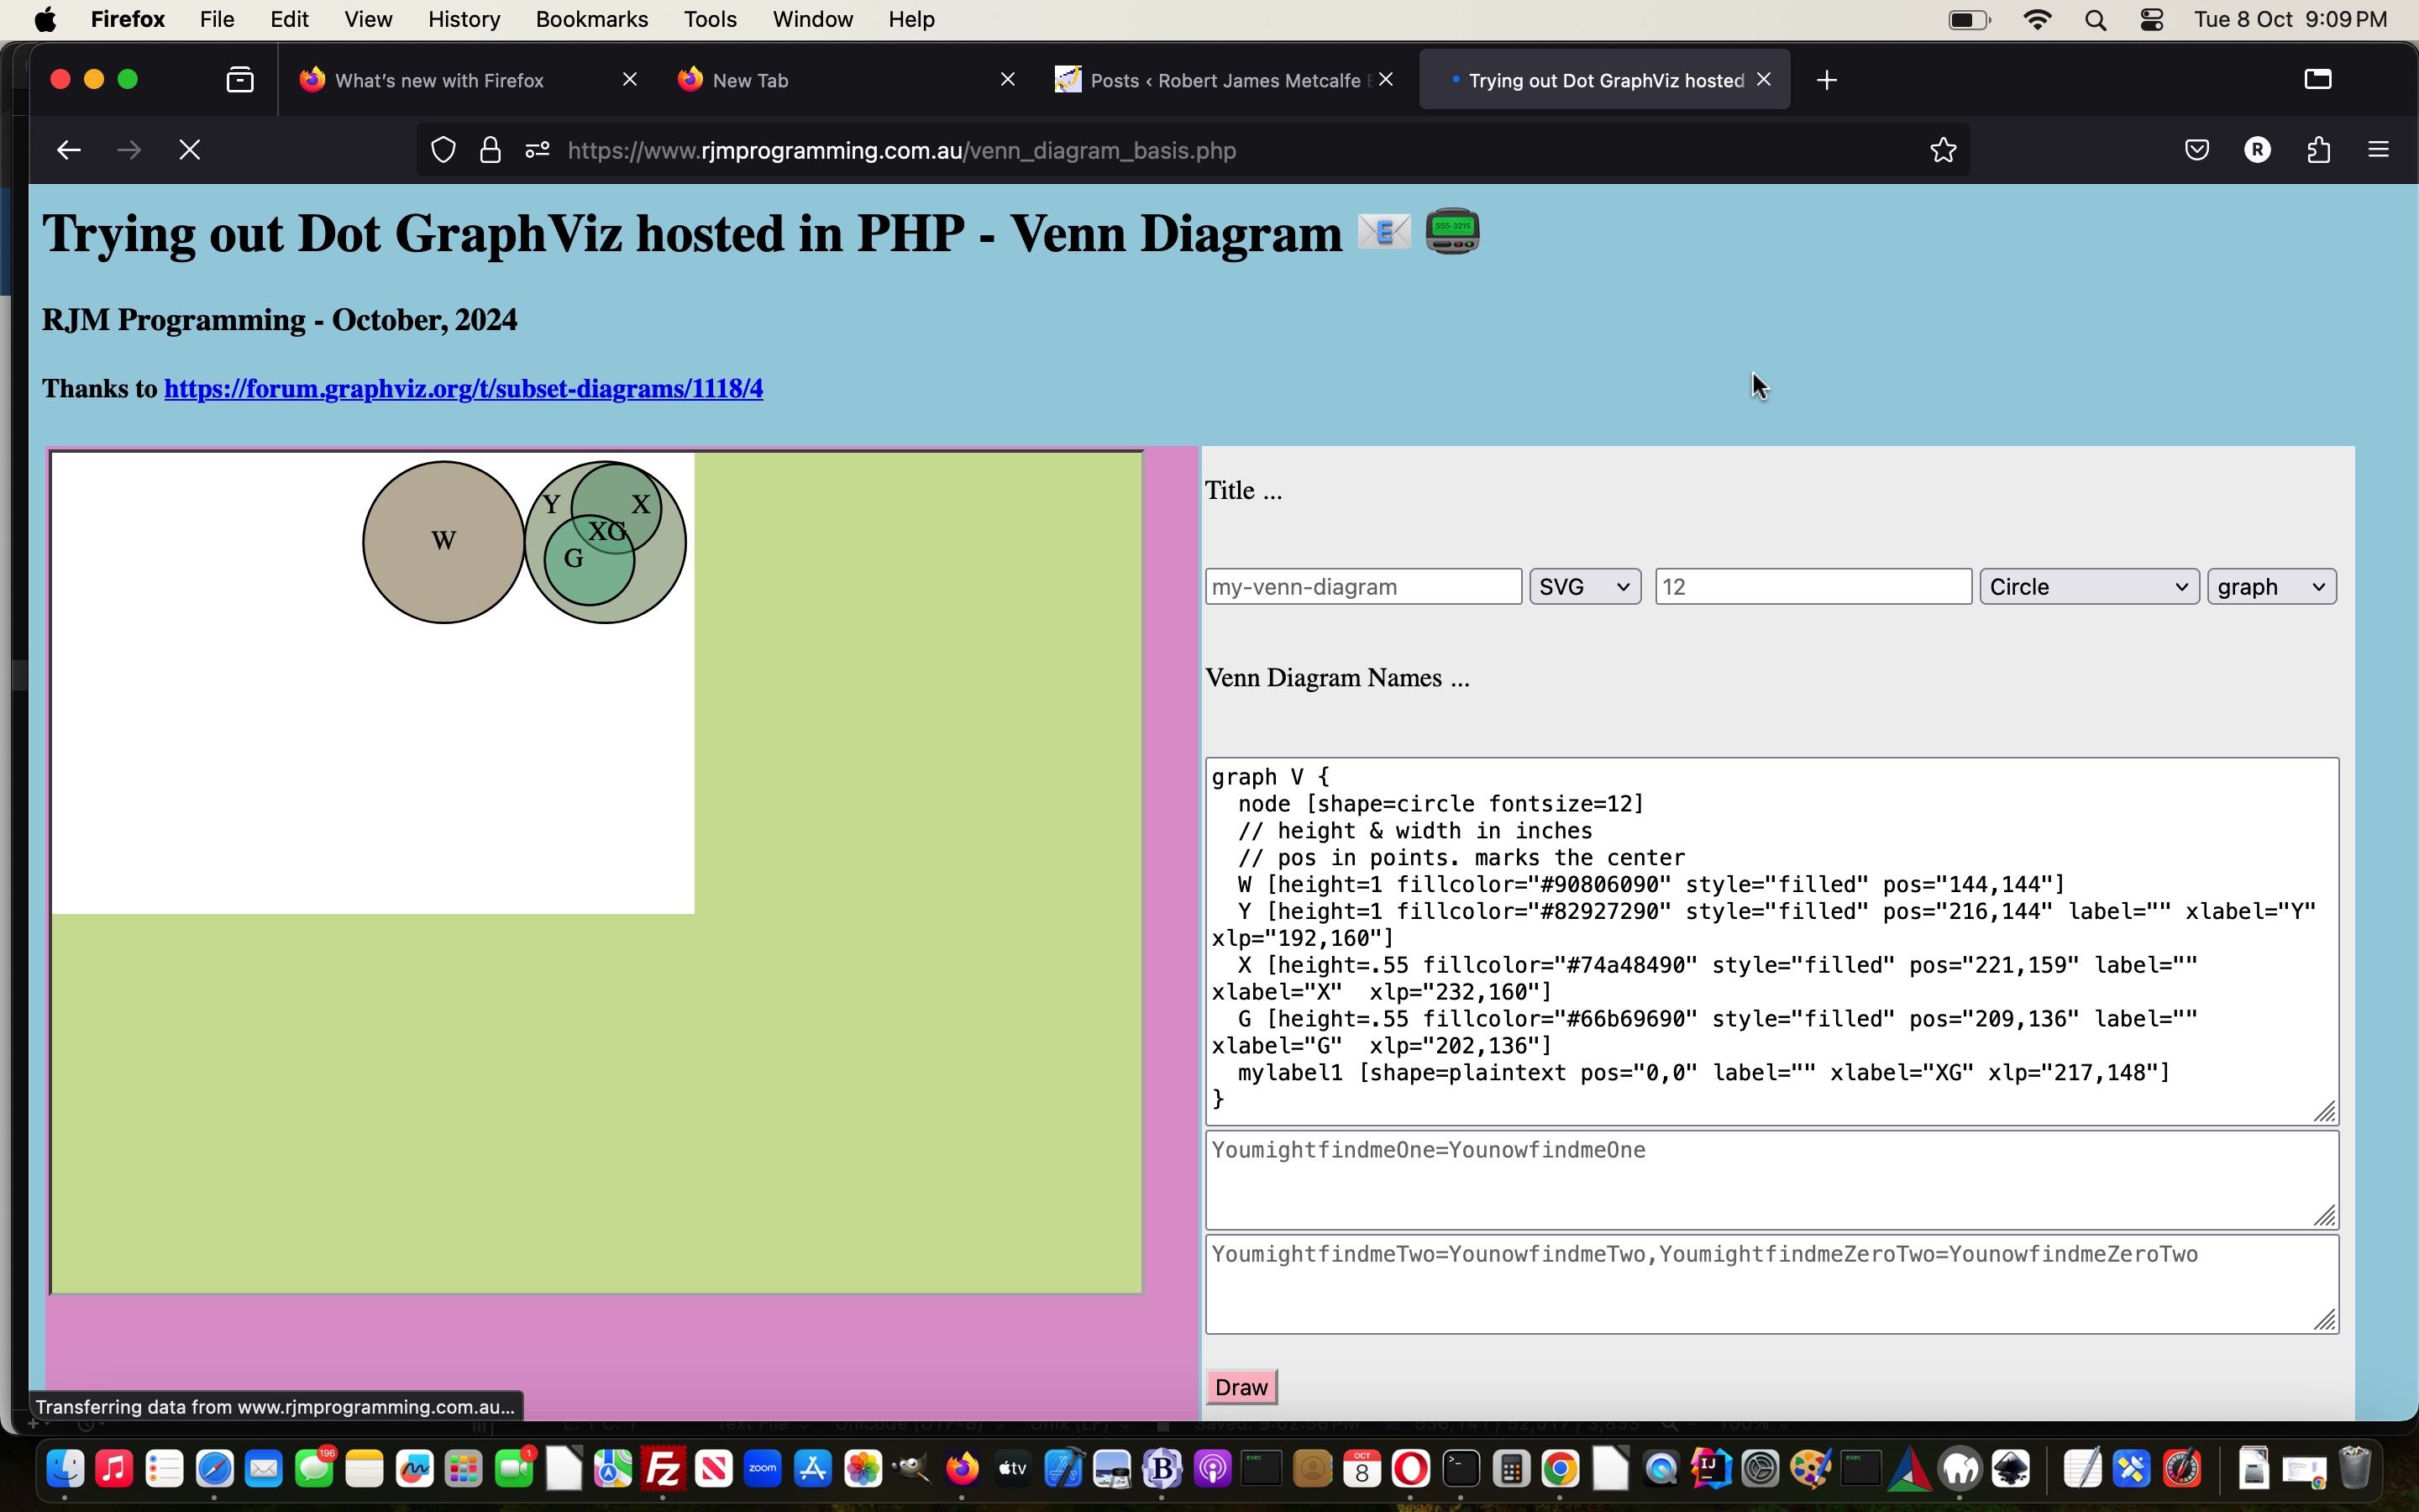Screen dimensions: 2419x1512
Task: Open macOS Control Centre toggle icon
Action: point(2152,20)
